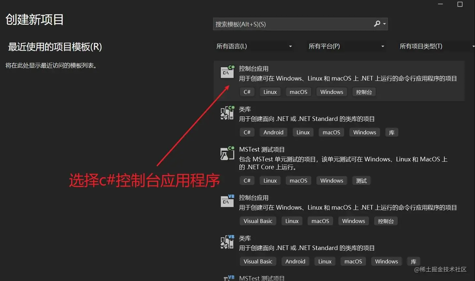Click the macOS tag on Visual Basic 控制台应用
Image resolution: width=475 pixels, height=281 pixels.
pos(320,221)
